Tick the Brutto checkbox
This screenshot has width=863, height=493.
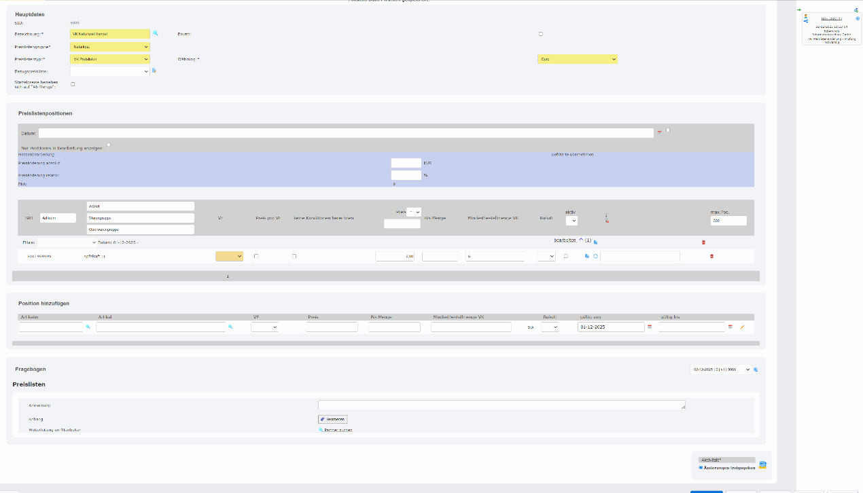[541, 33]
